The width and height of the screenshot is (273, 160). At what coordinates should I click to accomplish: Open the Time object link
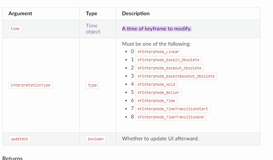(93, 29)
